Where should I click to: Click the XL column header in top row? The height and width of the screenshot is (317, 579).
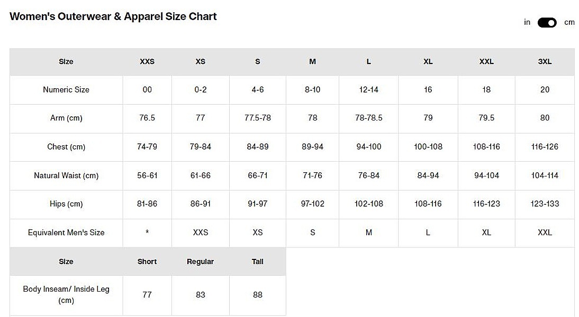[428, 62]
